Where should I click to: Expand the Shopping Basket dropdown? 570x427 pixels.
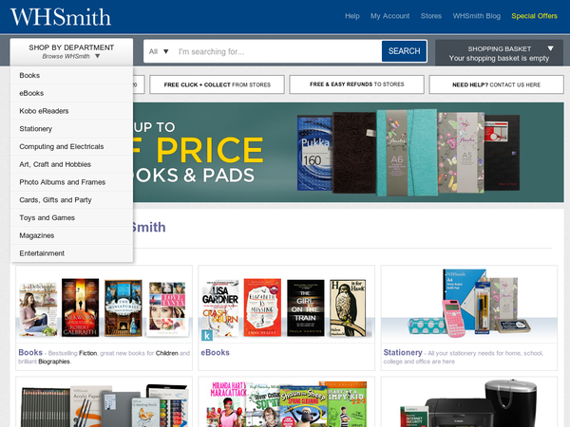[499, 53]
